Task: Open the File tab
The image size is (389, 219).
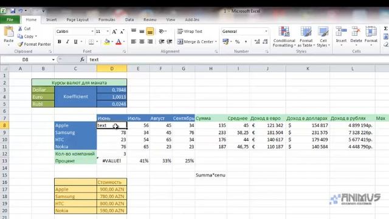Action: (x=10, y=19)
